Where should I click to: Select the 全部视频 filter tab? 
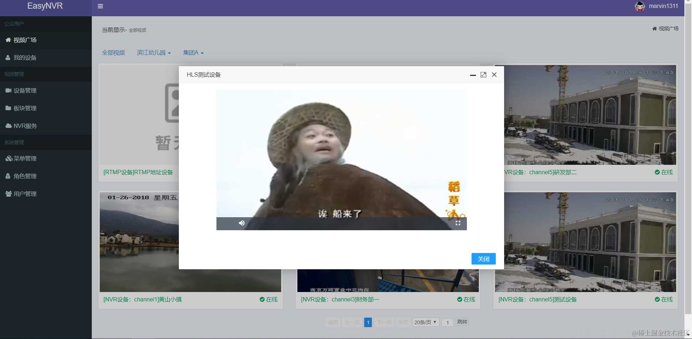pos(113,53)
